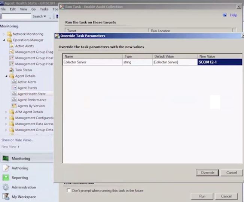244x202 pixels.
Task: Click the Agent Events view icon
Action: coord(14,88)
